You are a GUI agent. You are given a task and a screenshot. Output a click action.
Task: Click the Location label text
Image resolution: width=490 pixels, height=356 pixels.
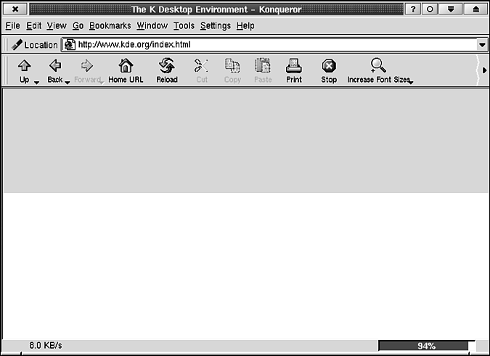(x=41, y=45)
